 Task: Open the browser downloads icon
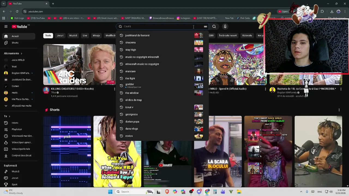(x=332, y=11)
